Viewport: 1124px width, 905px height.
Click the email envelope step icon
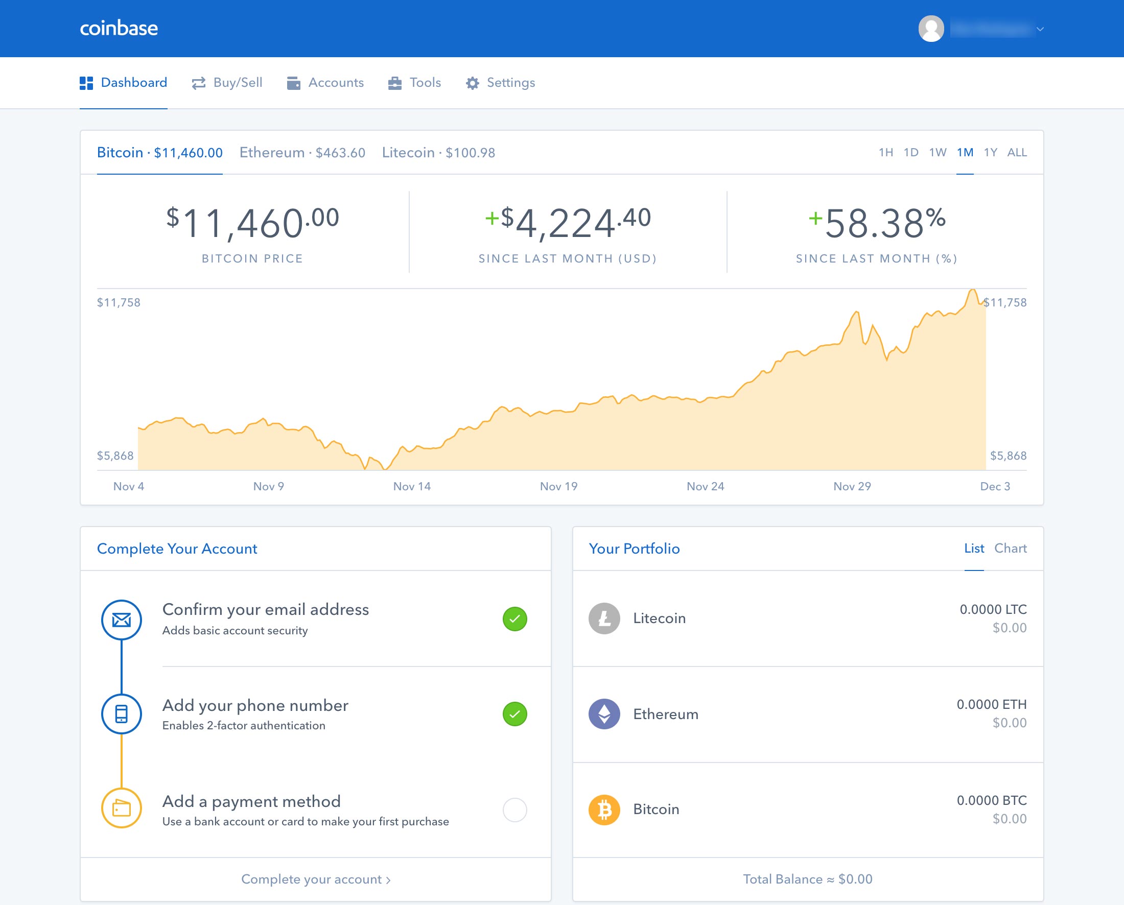tap(122, 620)
